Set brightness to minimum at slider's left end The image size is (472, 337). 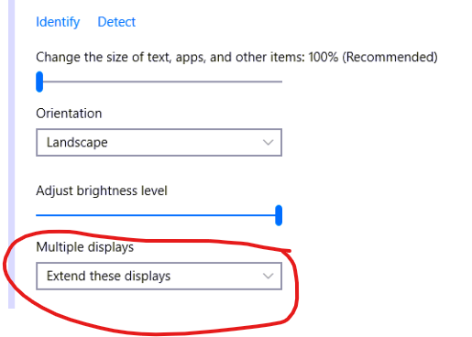click(38, 215)
